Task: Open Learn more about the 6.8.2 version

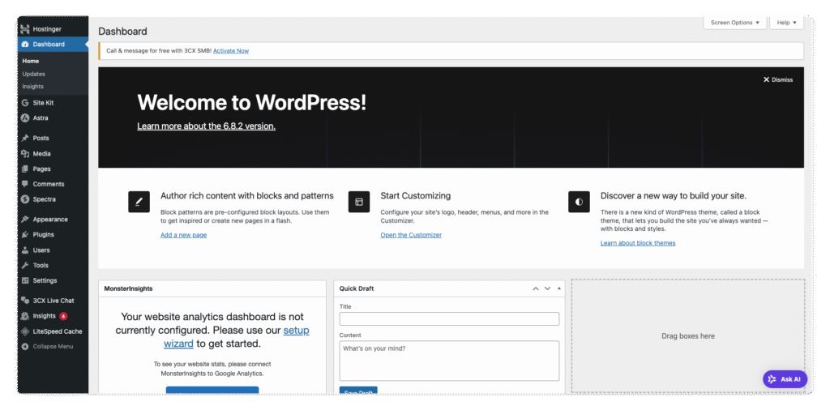Action: pos(206,126)
